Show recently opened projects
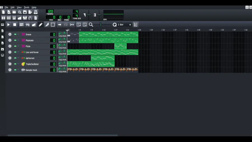 [x=20, y=12]
